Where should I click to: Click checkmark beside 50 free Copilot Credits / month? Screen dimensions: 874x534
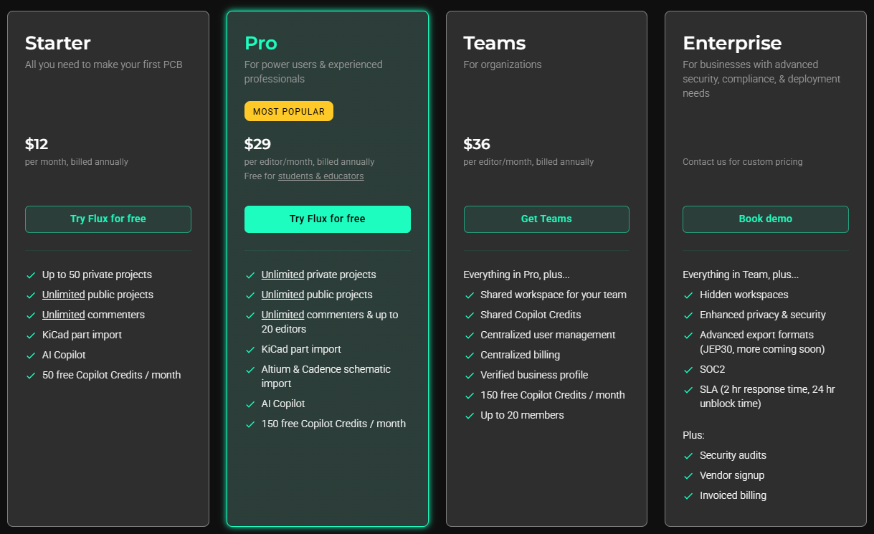pyautogui.click(x=31, y=376)
